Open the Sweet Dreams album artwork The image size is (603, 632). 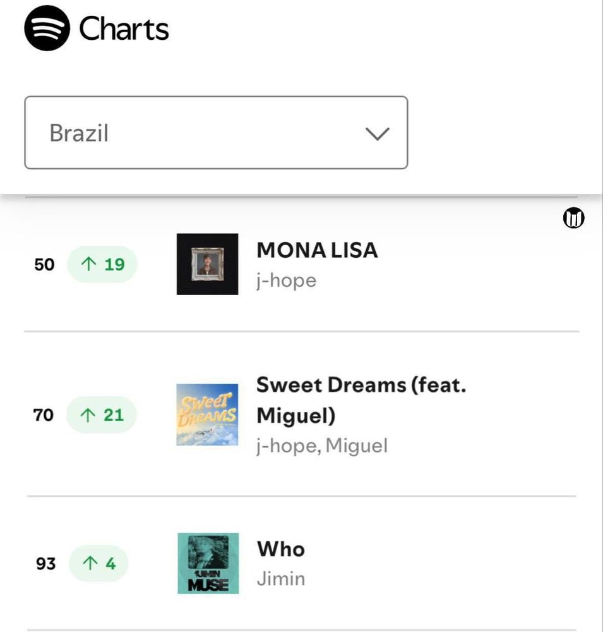[207, 415]
